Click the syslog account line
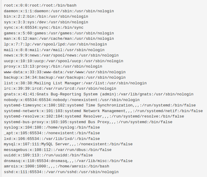The image size is (207, 177). click(52, 127)
